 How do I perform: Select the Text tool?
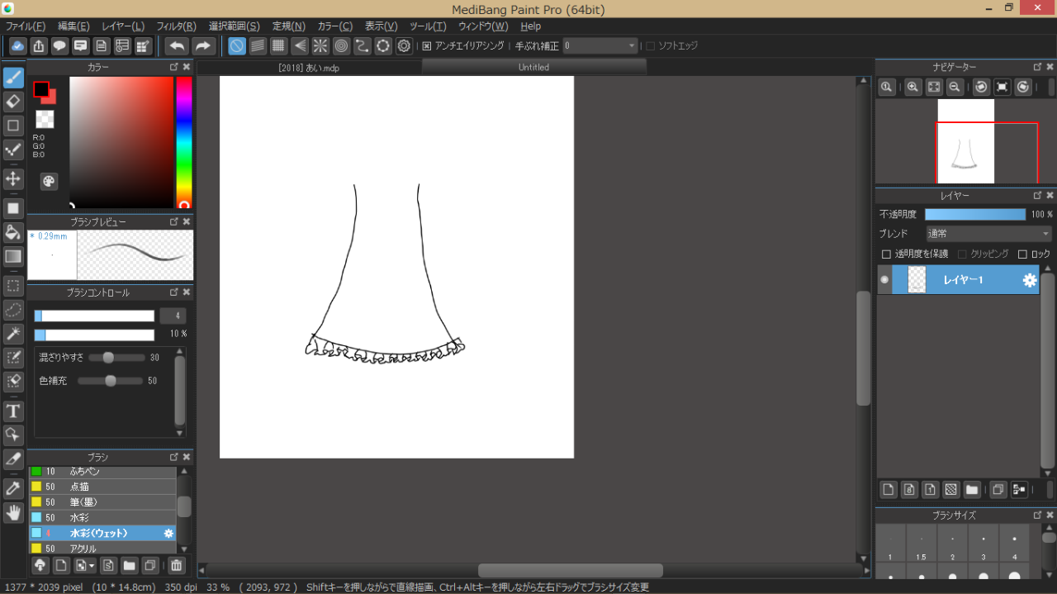(13, 411)
